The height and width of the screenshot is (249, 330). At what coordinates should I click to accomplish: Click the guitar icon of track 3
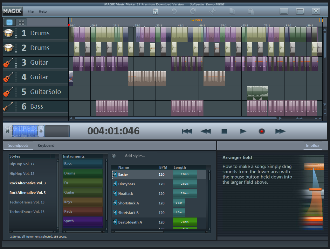coord(8,63)
